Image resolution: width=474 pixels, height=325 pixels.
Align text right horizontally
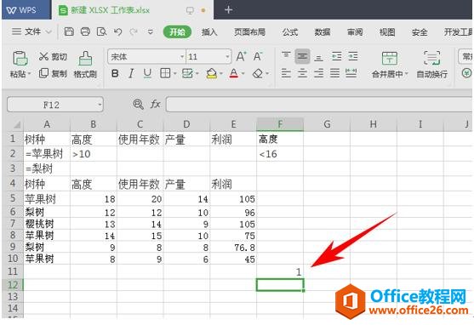coord(318,73)
